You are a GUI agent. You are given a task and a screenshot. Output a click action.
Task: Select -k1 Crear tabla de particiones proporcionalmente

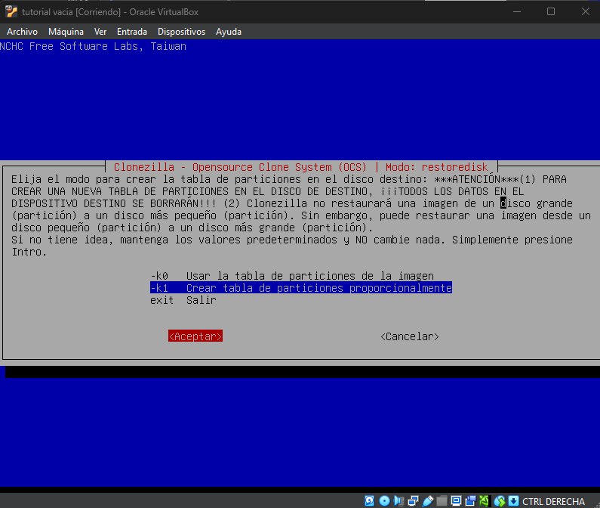click(301, 288)
